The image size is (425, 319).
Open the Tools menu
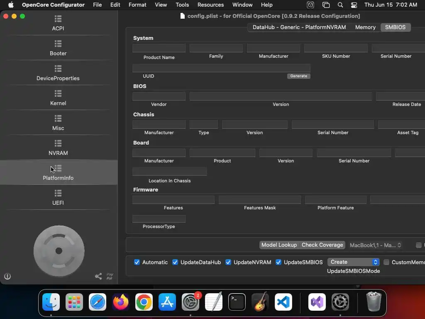182,5
